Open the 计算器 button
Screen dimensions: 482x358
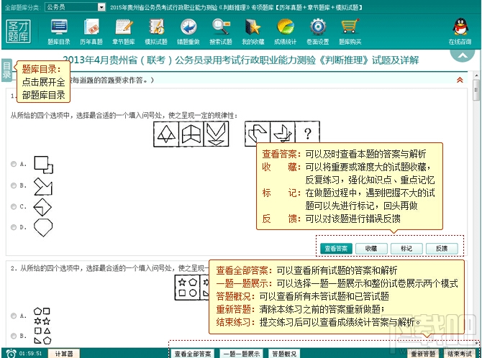63,354
